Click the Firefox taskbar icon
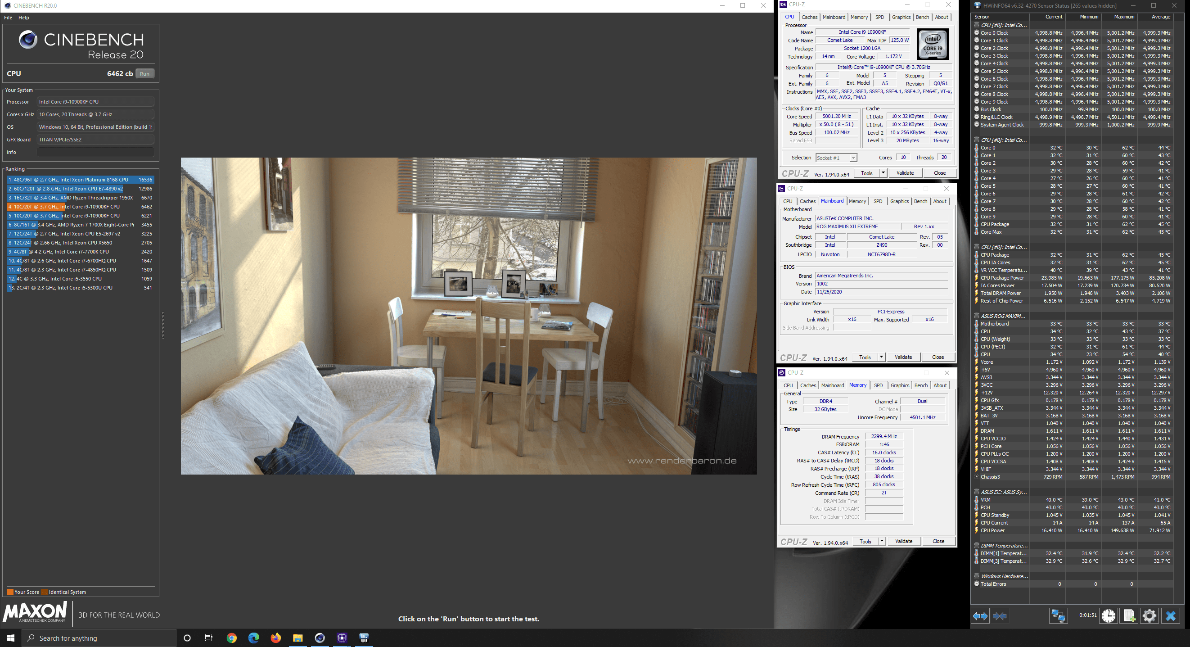The height and width of the screenshot is (647, 1190). point(276,638)
